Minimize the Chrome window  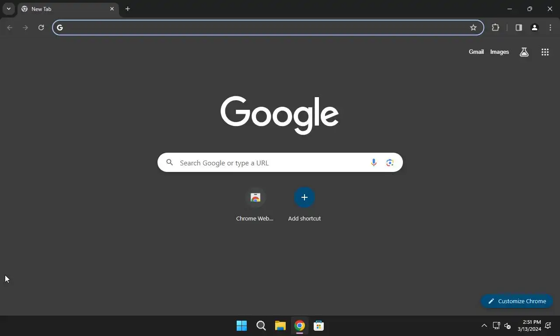510,9
